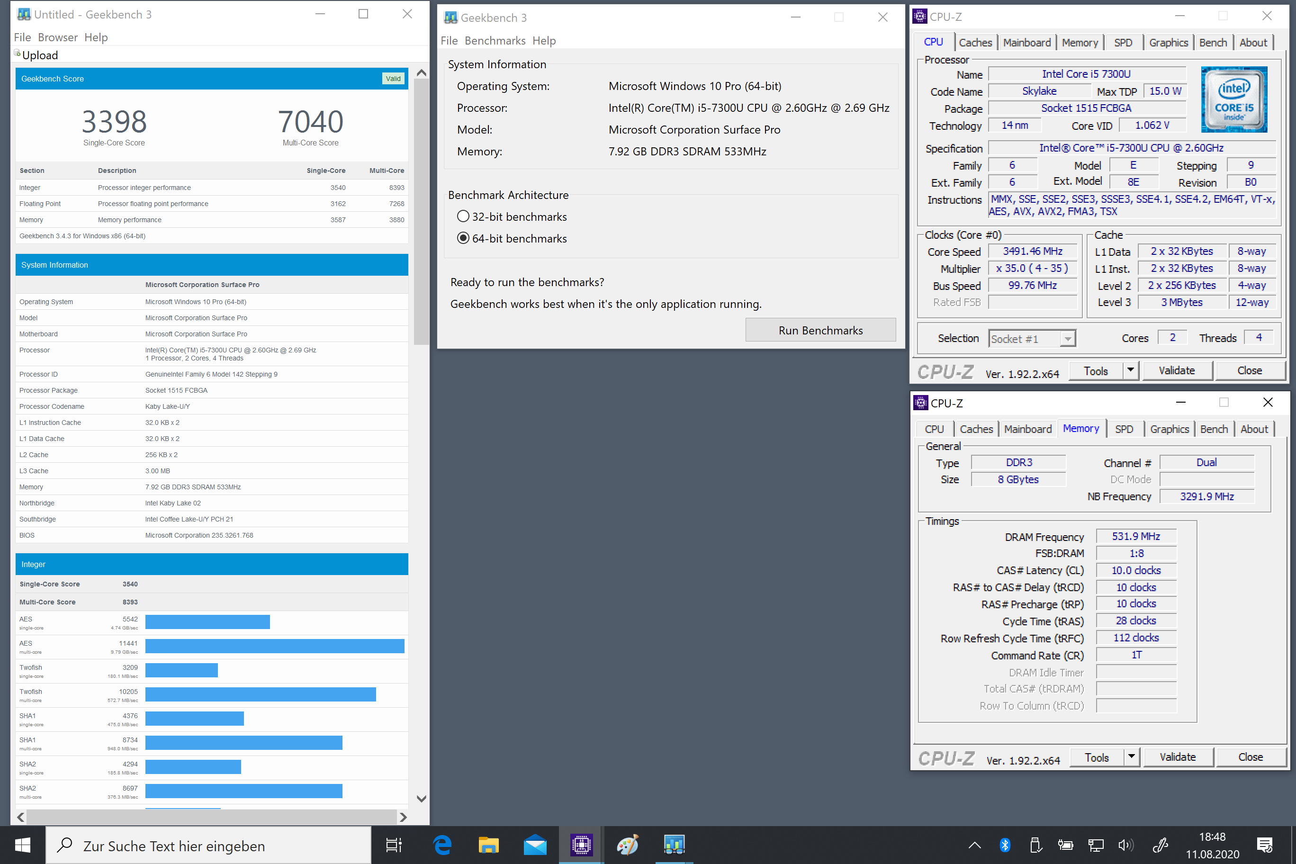Image resolution: width=1296 pixels, height=864 pixels.
Task: Click the Upload icon in Geekbench results
Action: (x=18, y=54)
